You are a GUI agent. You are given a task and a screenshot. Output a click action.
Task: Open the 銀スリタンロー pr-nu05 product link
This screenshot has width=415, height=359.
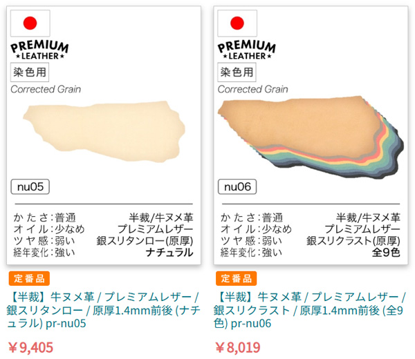pyautogui.click(x=103, y=310)
